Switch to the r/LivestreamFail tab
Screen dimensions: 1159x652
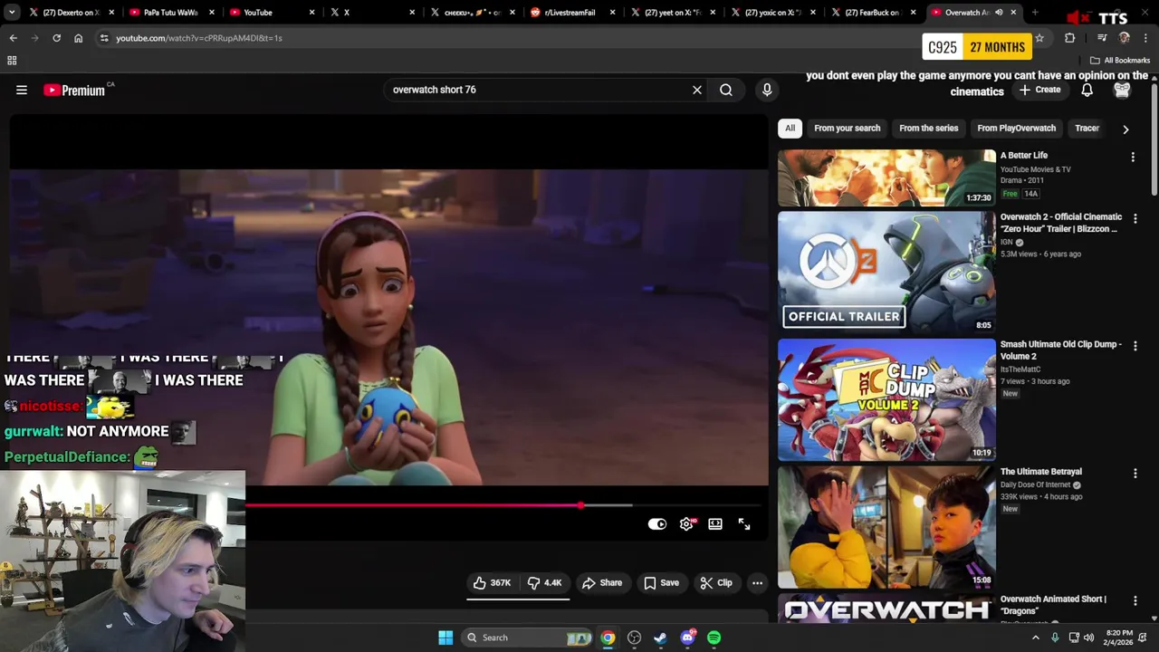[x=570, y=13]
